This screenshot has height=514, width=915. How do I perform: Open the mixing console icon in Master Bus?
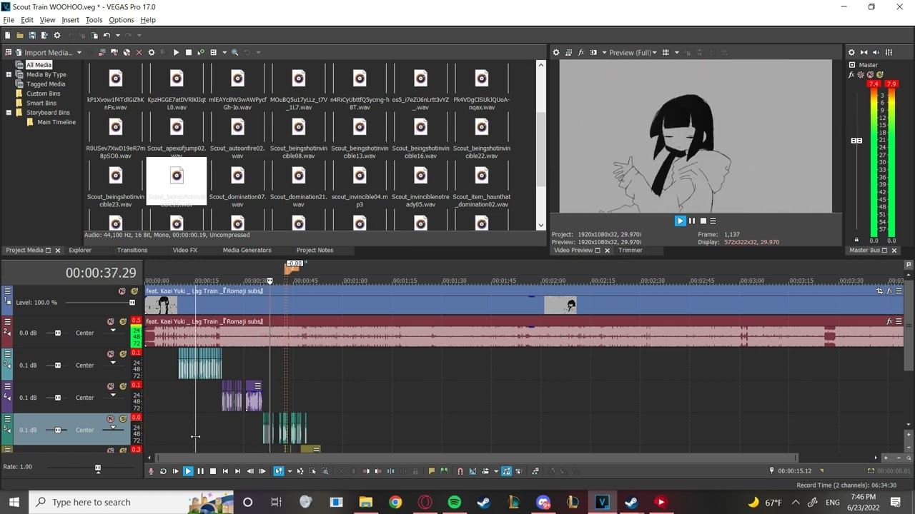click(889, 52)
